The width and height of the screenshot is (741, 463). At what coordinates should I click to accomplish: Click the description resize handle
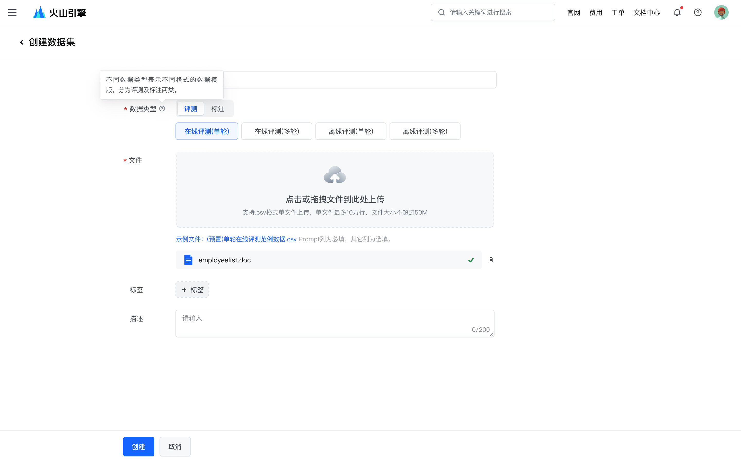pos(491,334)
